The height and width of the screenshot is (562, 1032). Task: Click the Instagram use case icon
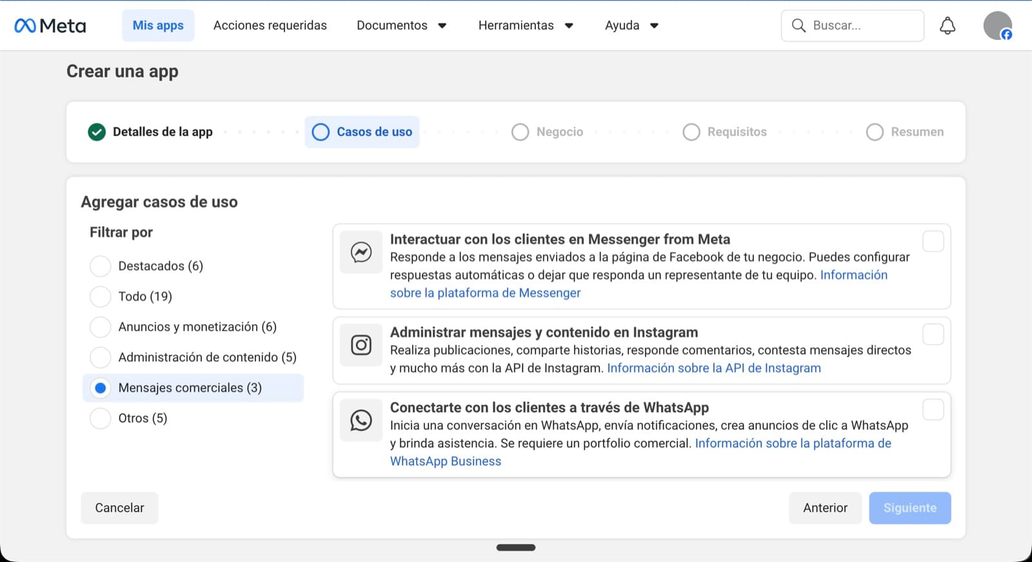pos(361,345)
